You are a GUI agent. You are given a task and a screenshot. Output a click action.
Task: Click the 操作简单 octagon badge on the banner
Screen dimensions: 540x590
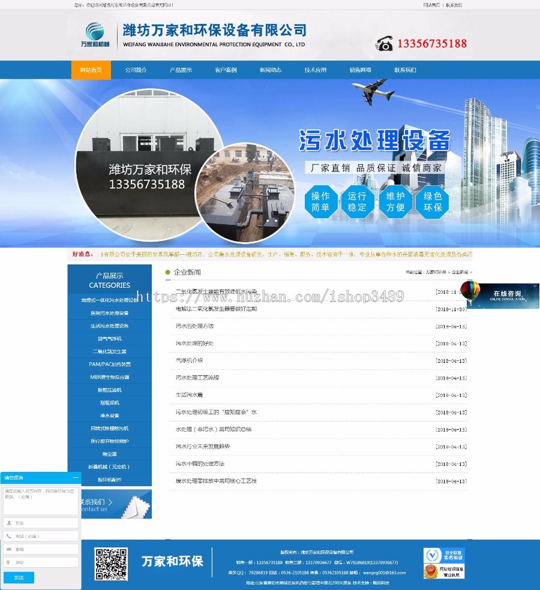click(x=320, y=201)
